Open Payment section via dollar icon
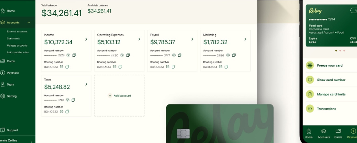This screenshot has width=357, height=143. 3,73
